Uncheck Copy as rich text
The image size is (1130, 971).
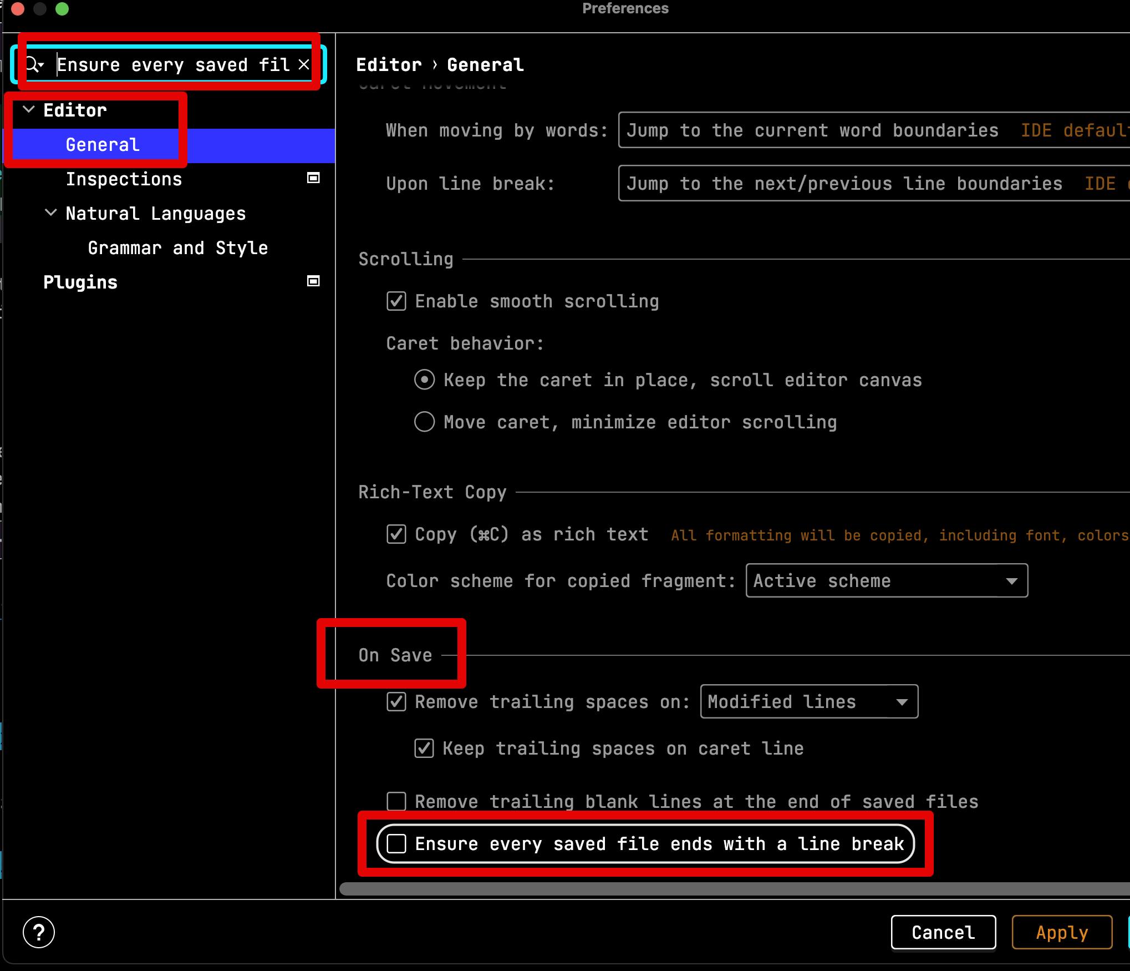[x=396, y=534]
